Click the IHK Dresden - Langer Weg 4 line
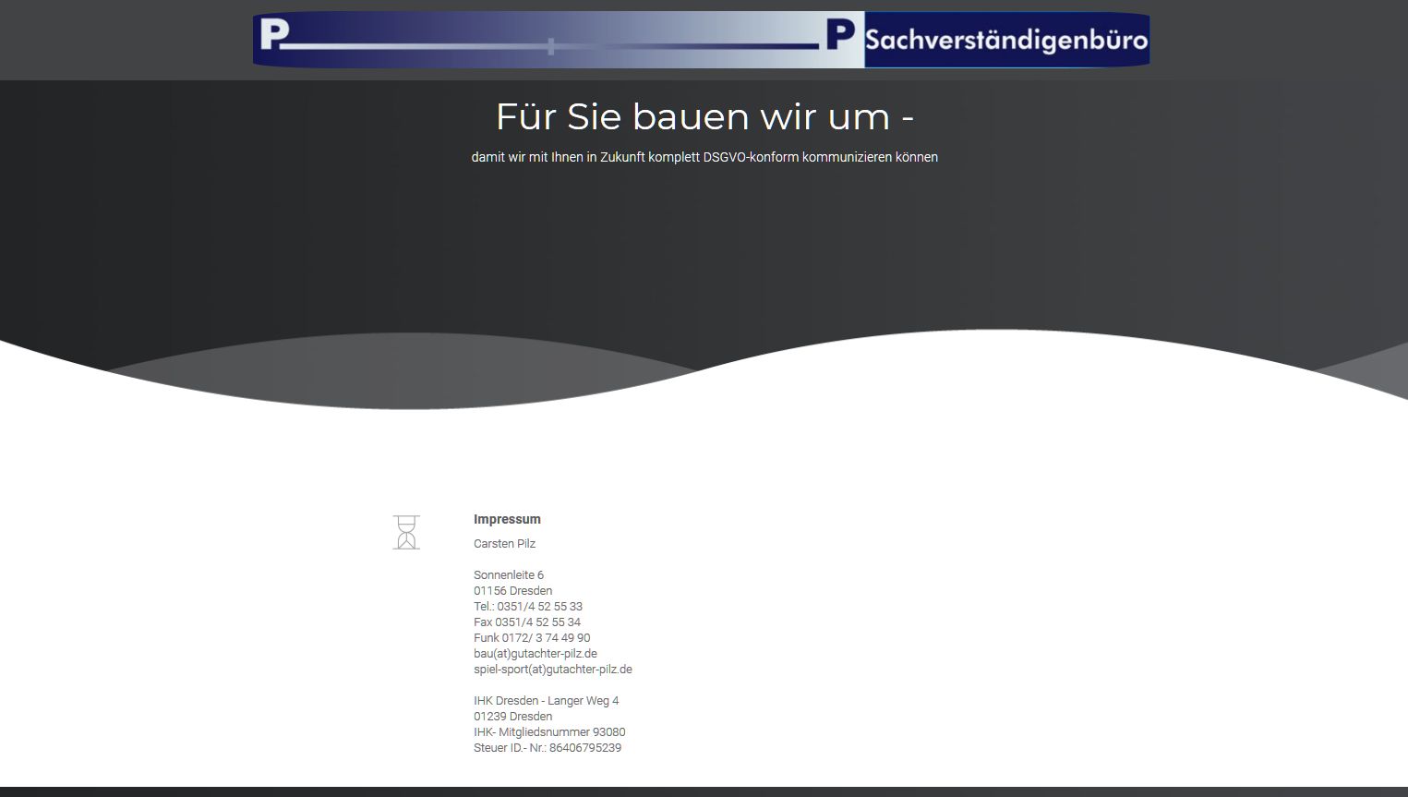The width and height of the screenshot is (1408, 797). point(546,701)
